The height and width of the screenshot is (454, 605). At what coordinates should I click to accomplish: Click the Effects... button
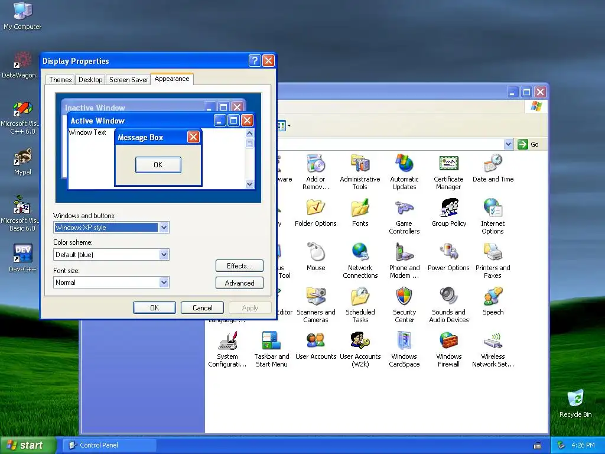[239, 265]
